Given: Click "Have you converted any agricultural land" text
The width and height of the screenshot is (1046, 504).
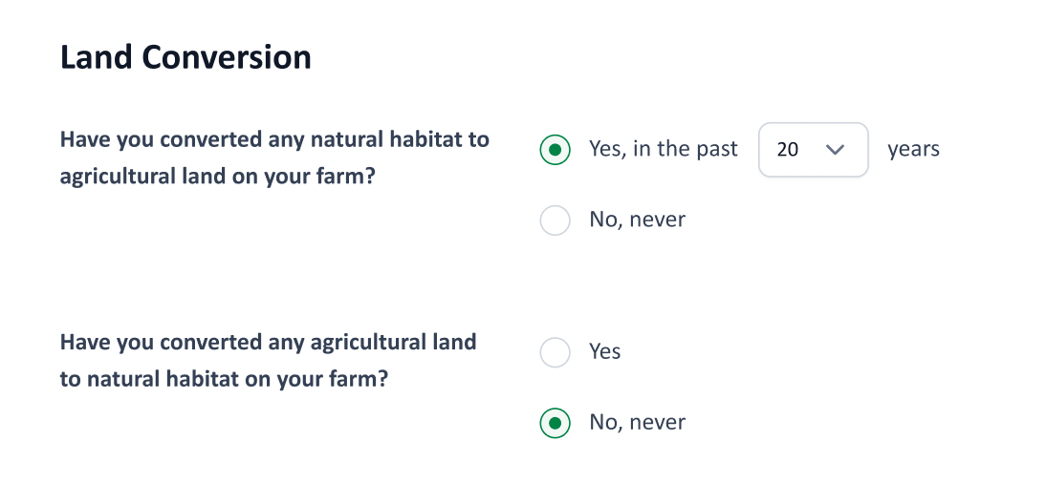Looking at the screenshot, I should pyautogui.click(x=268, y=342).
